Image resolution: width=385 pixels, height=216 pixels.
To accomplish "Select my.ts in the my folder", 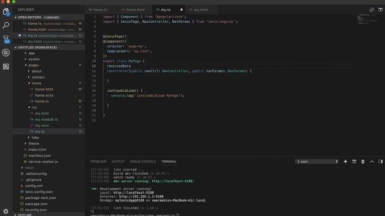I will 49,131.
